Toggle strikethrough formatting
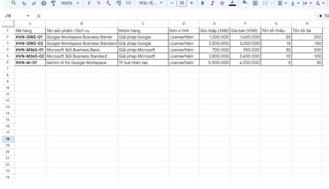This screenshot has width=329, height=189. (222, 3)
